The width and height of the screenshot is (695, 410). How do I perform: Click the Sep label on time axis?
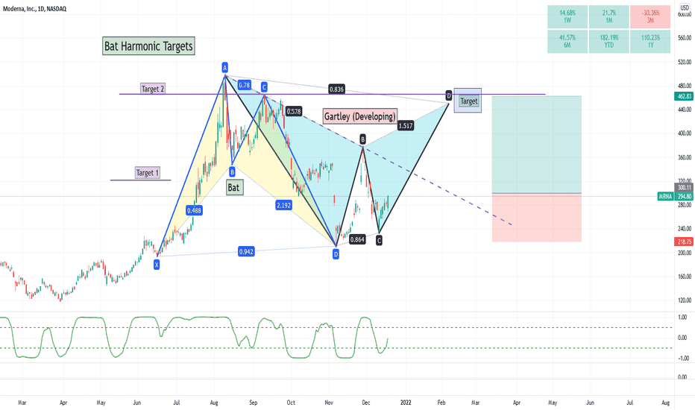[x=253, y=403]
